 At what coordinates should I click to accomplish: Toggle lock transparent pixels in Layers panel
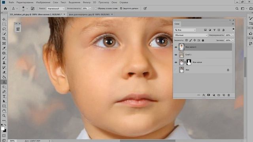[187, 40]
